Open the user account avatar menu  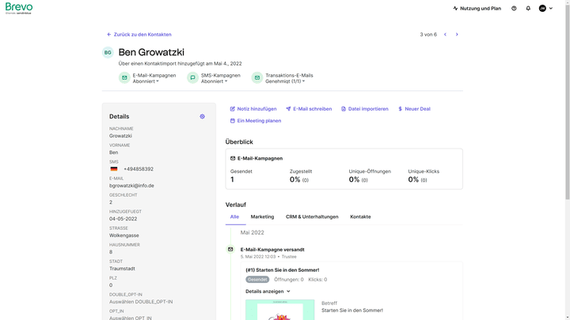pos(545,9)
